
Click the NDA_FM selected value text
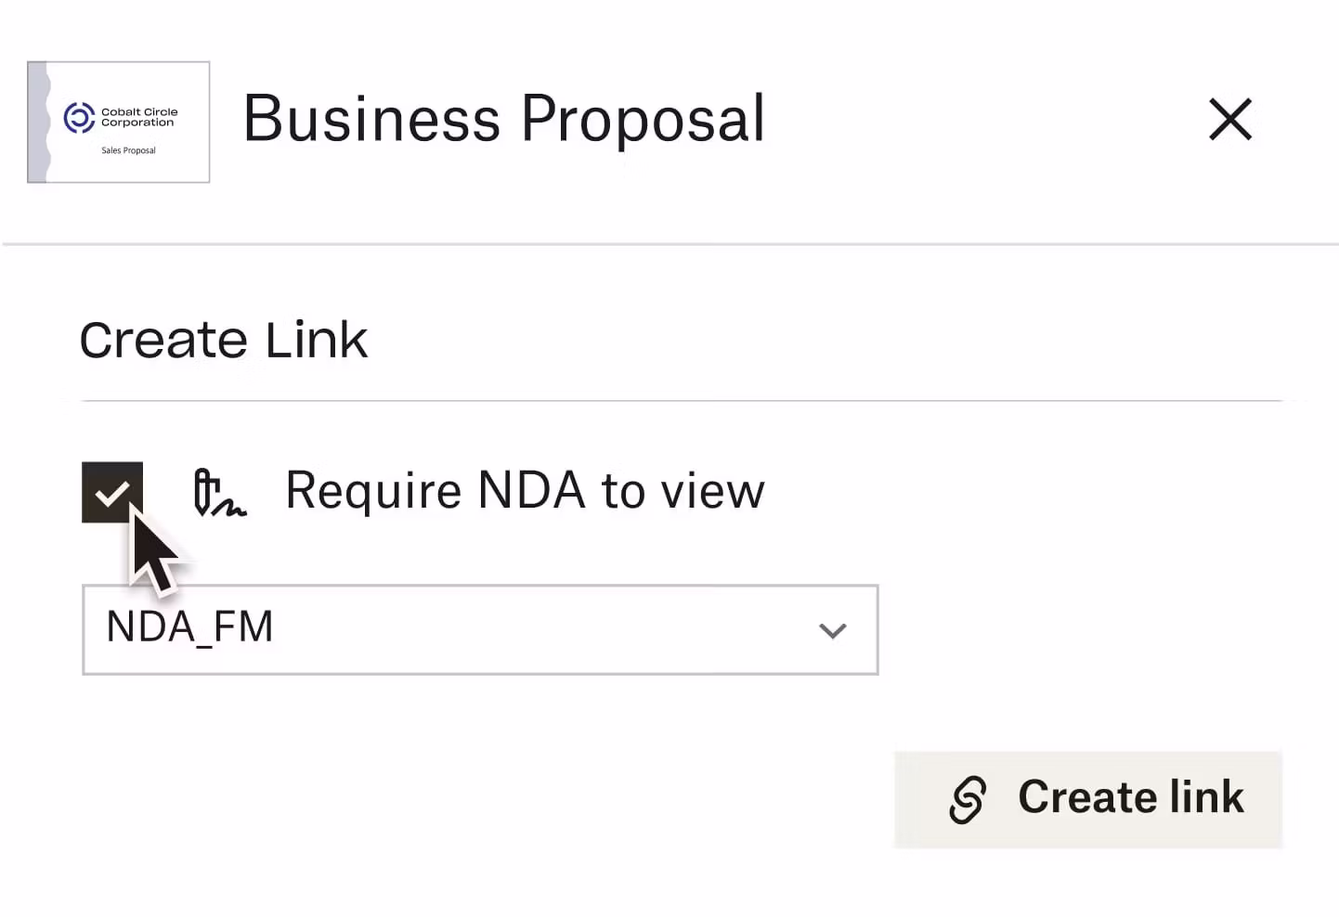(190, 627)
